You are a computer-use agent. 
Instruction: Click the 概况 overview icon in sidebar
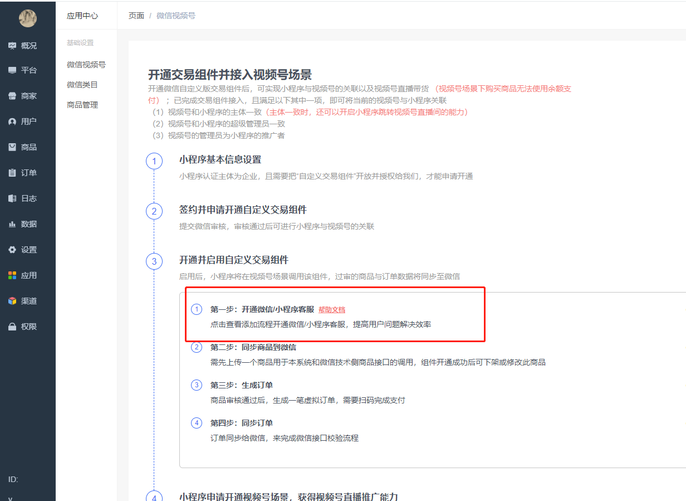point(12,46)
